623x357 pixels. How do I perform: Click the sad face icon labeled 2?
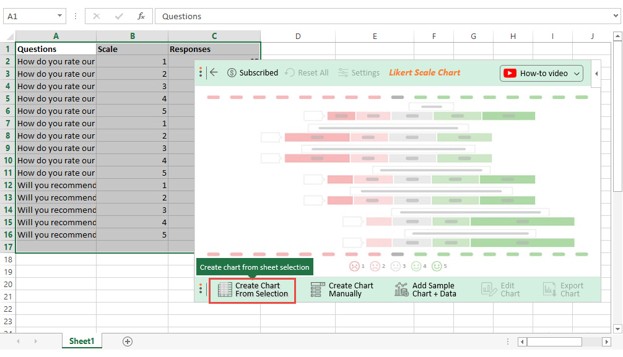tap(375, 266)
